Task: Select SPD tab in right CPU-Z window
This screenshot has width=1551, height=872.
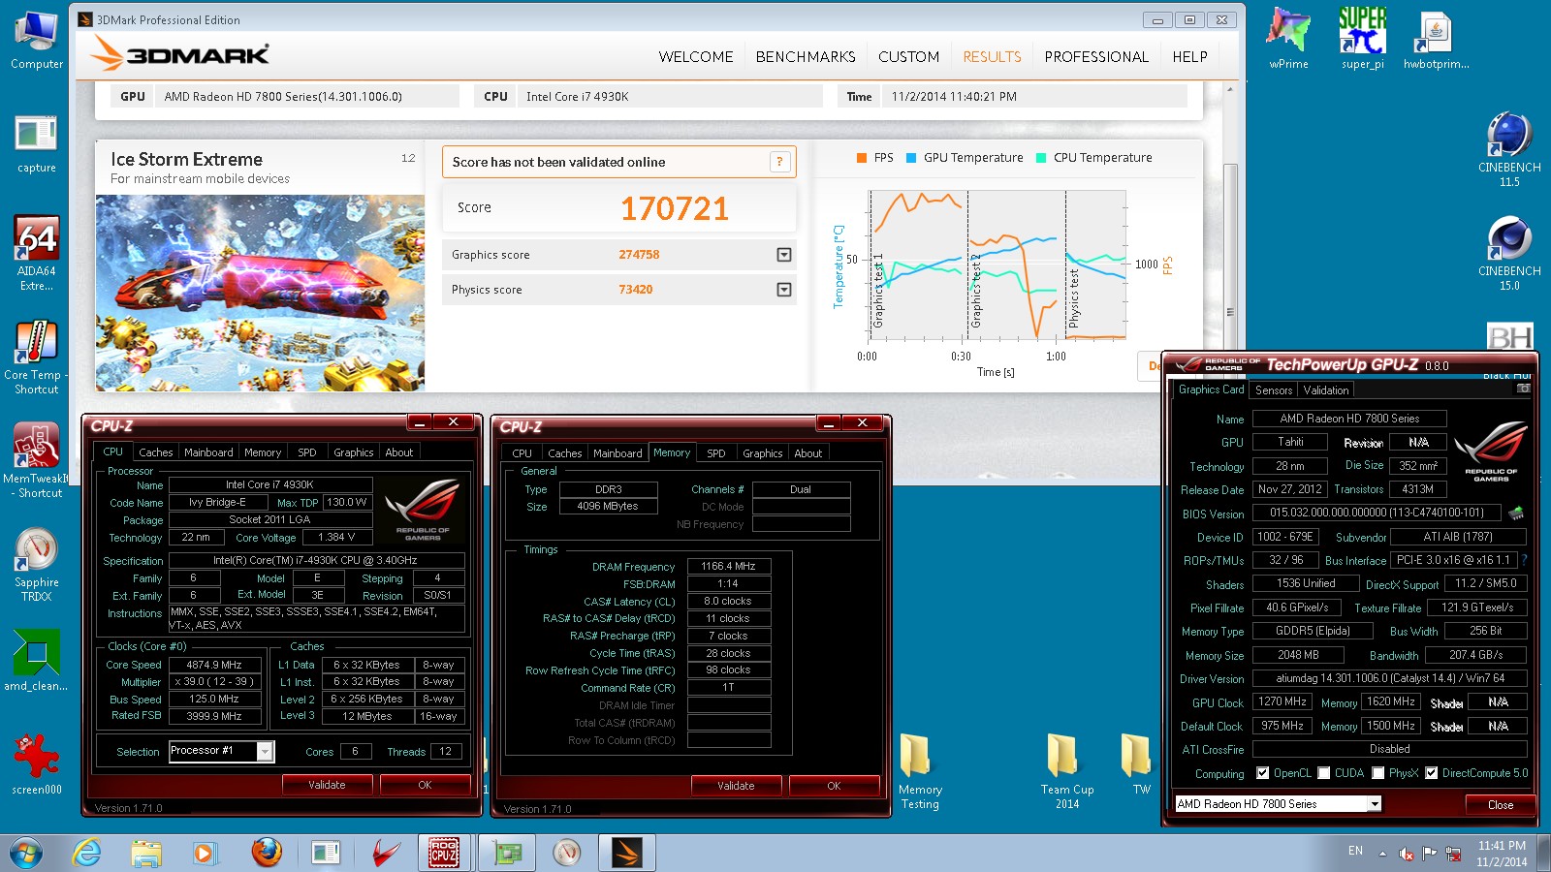Action: coord(715,453)
